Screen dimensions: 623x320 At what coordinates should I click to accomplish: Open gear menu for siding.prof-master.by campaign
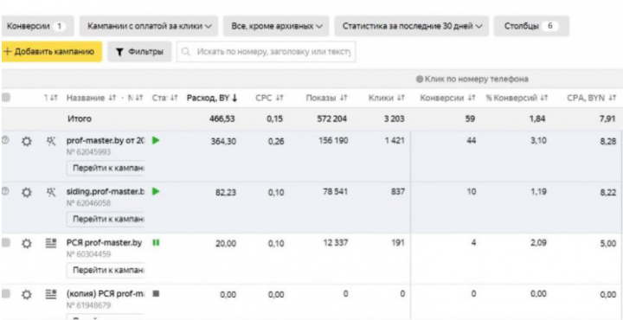[x=26, y=193]
